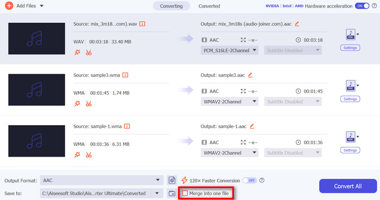The width and height of the screenshot is (380, 200).
Task: Toggle Hardware acceleration switch
Action: click(x=362, y=6)
